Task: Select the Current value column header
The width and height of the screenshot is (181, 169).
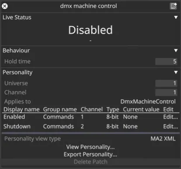Action: click(141, 110)
